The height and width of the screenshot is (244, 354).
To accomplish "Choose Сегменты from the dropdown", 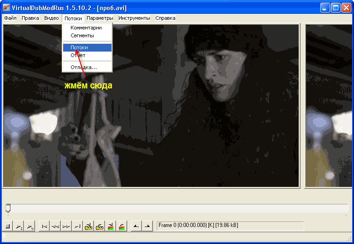I will coord(88,35).
